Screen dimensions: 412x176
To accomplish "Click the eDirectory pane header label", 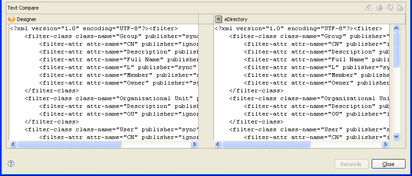I will tap(236, 19).
